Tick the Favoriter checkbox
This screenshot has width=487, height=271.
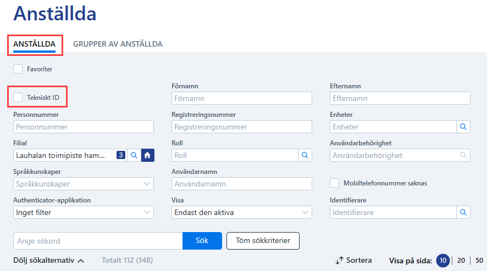coord(18,69)
